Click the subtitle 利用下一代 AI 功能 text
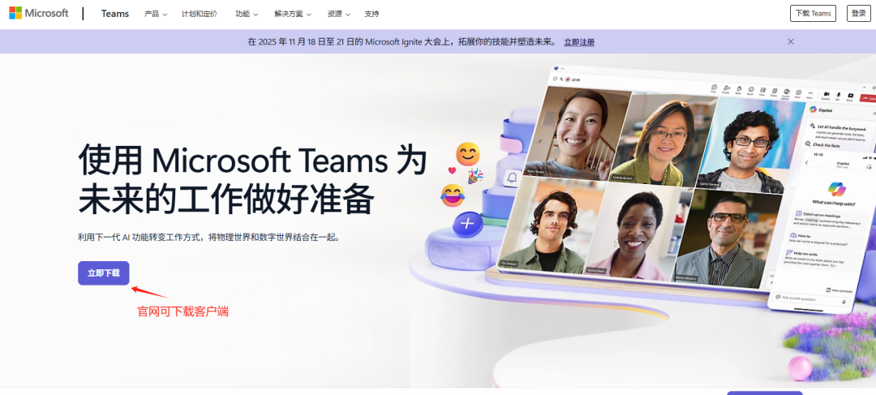Viewport: 876px width, 395px height. pyautogui.click(x=209, y=237)
